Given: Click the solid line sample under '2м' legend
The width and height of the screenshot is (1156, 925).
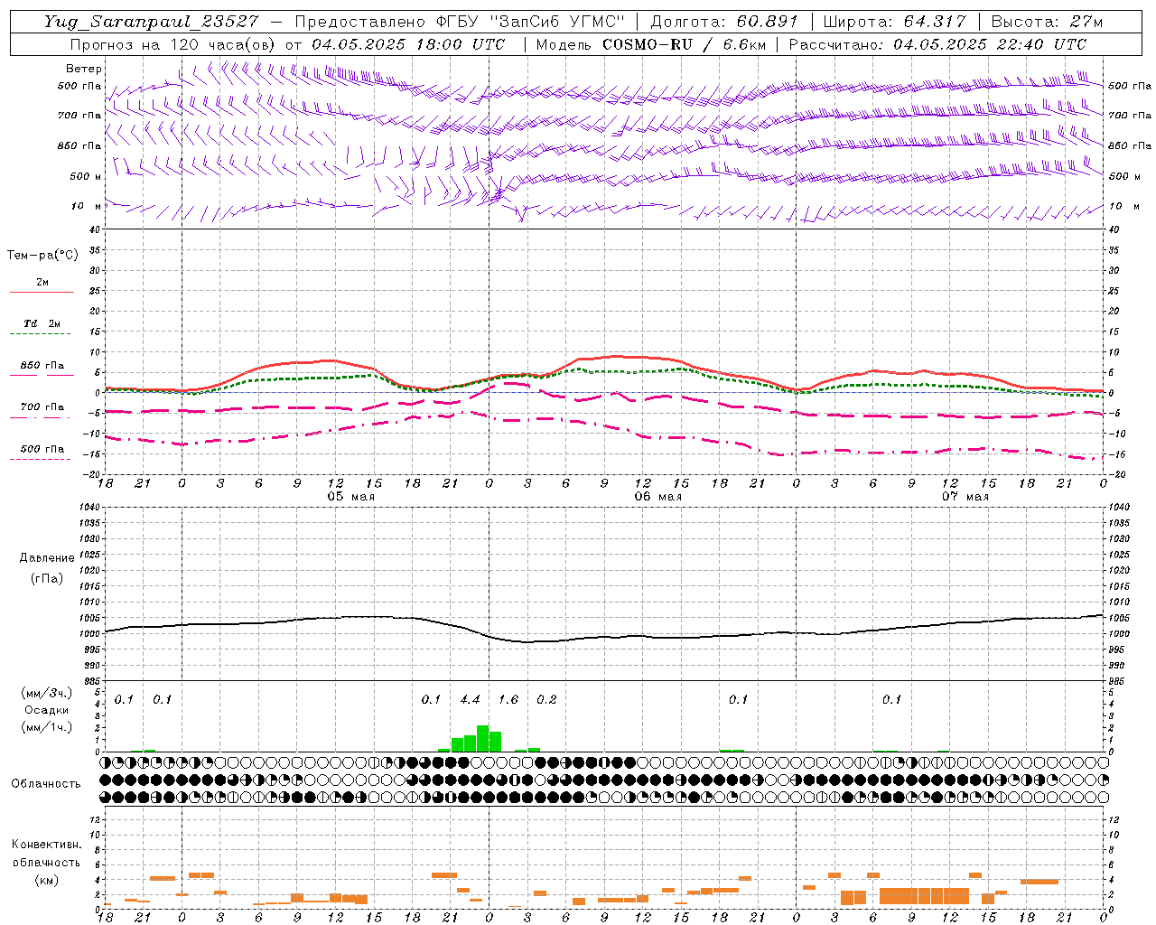Looking at the screenshot, I should point(42,293).
